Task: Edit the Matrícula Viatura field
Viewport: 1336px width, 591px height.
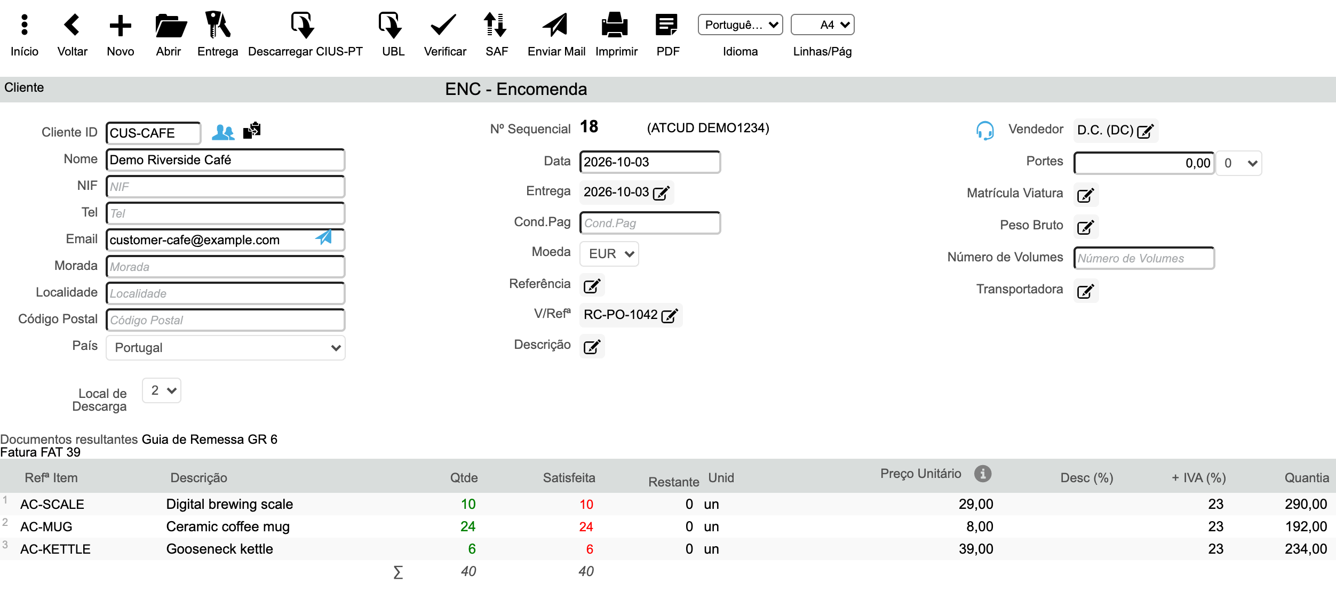Action: click(1086, 195)
